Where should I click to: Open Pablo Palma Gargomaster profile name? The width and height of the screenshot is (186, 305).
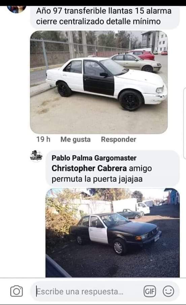tap(94, 158)
